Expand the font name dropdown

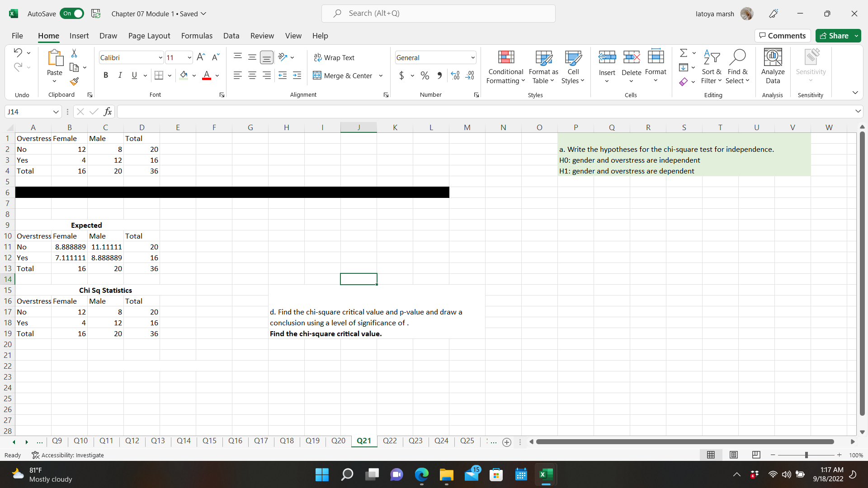click(160, 58)
